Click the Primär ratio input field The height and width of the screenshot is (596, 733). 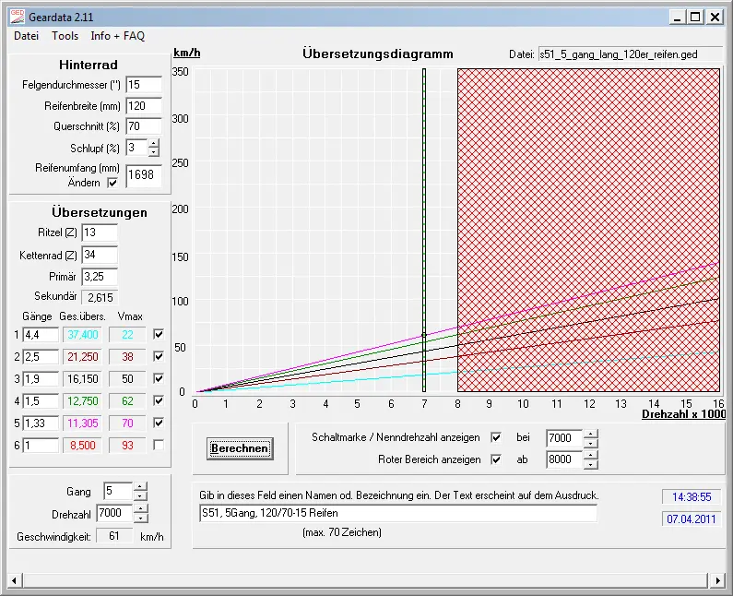[x=100, y=276]
